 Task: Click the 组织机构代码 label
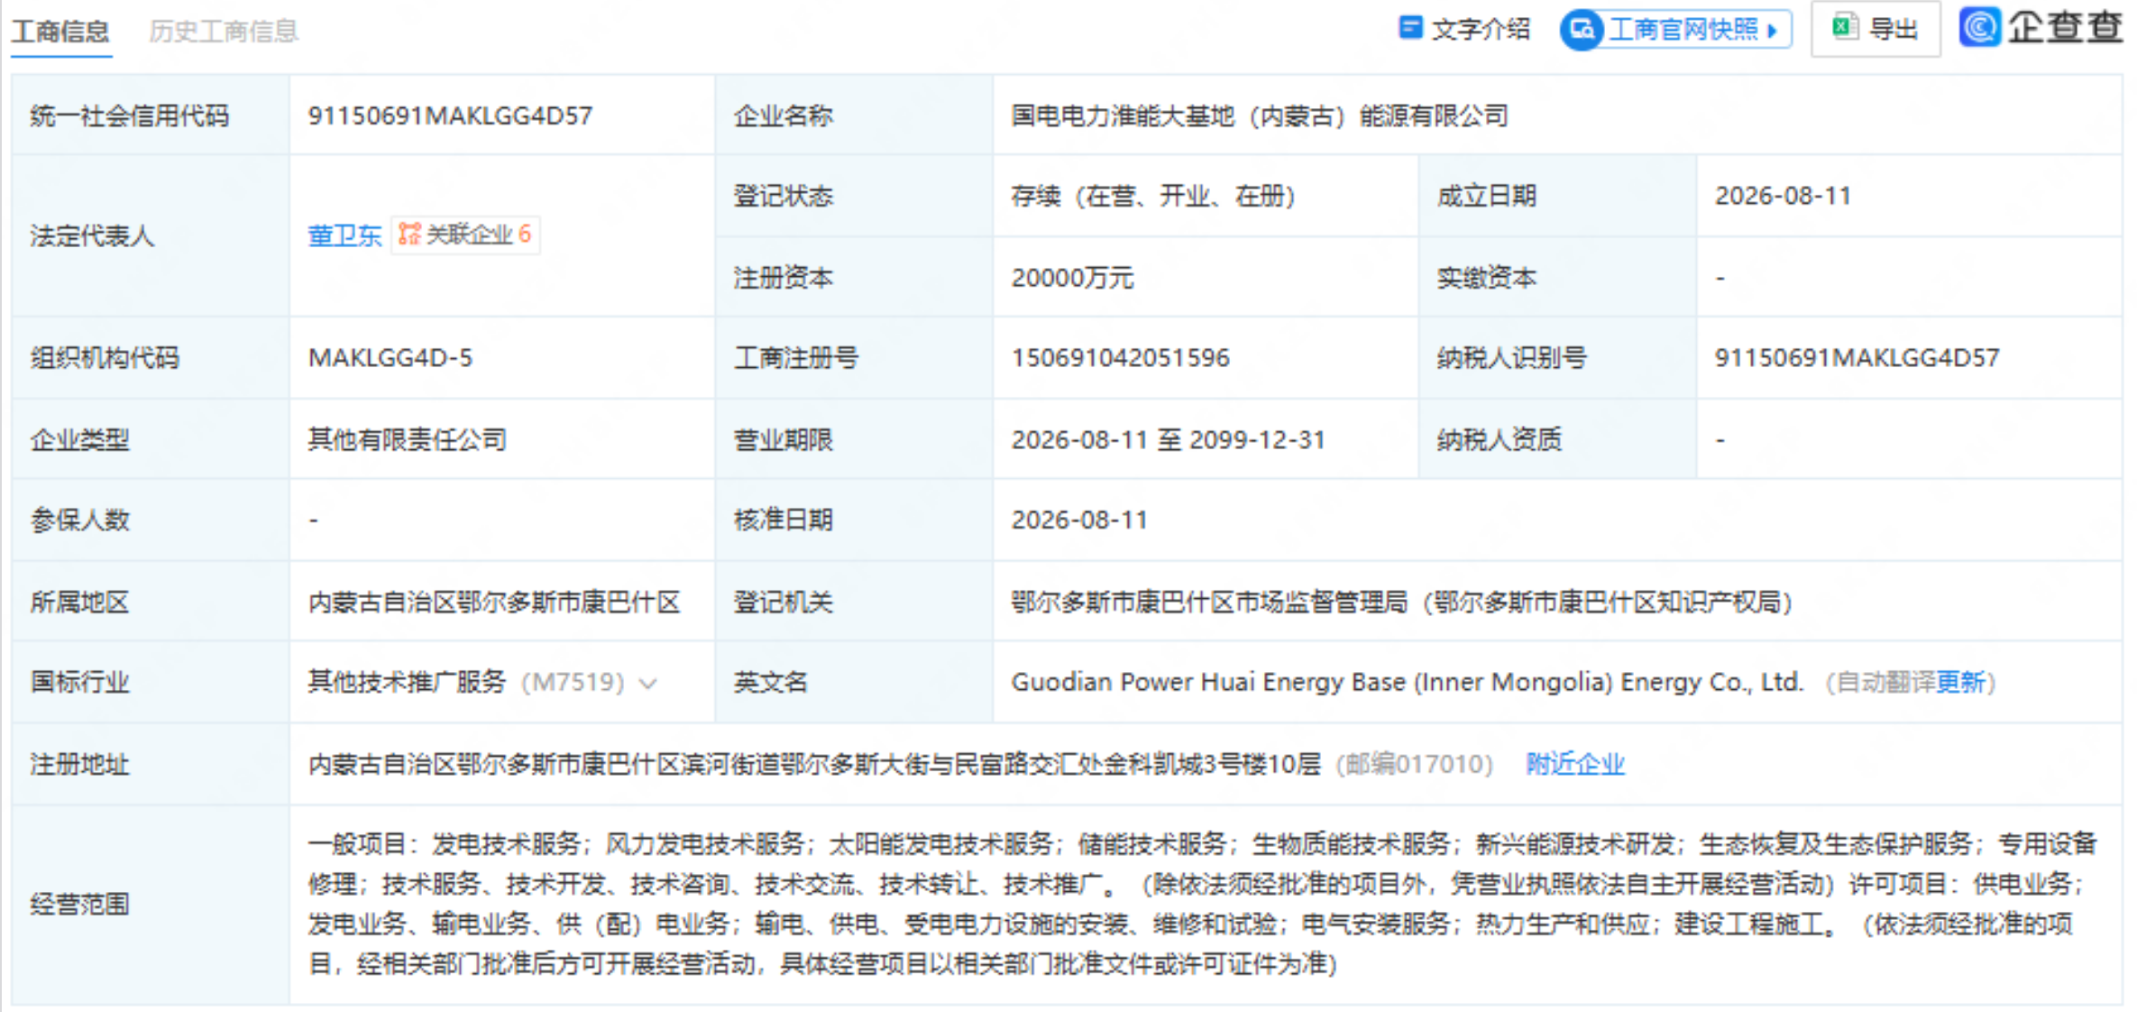(105, 358)
